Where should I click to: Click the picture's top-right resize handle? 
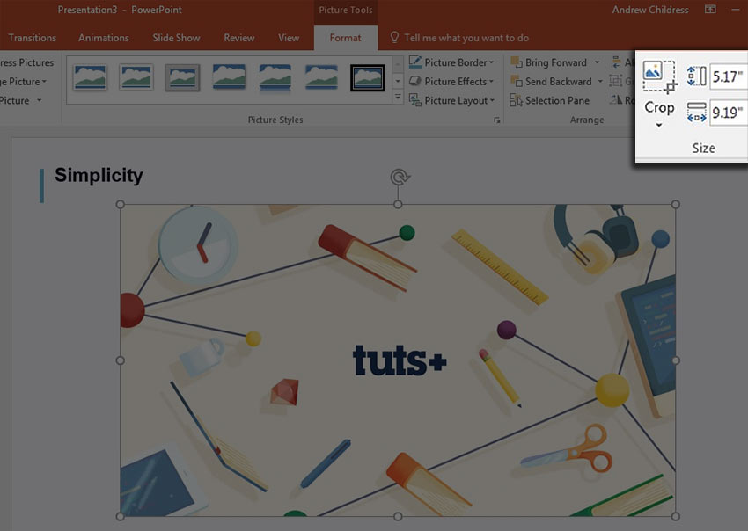click(676, 205)
